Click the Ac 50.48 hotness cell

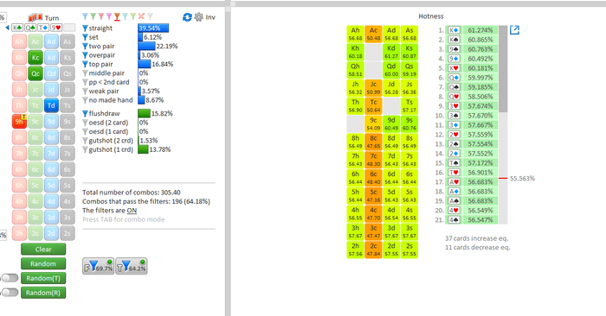point(373,34)
